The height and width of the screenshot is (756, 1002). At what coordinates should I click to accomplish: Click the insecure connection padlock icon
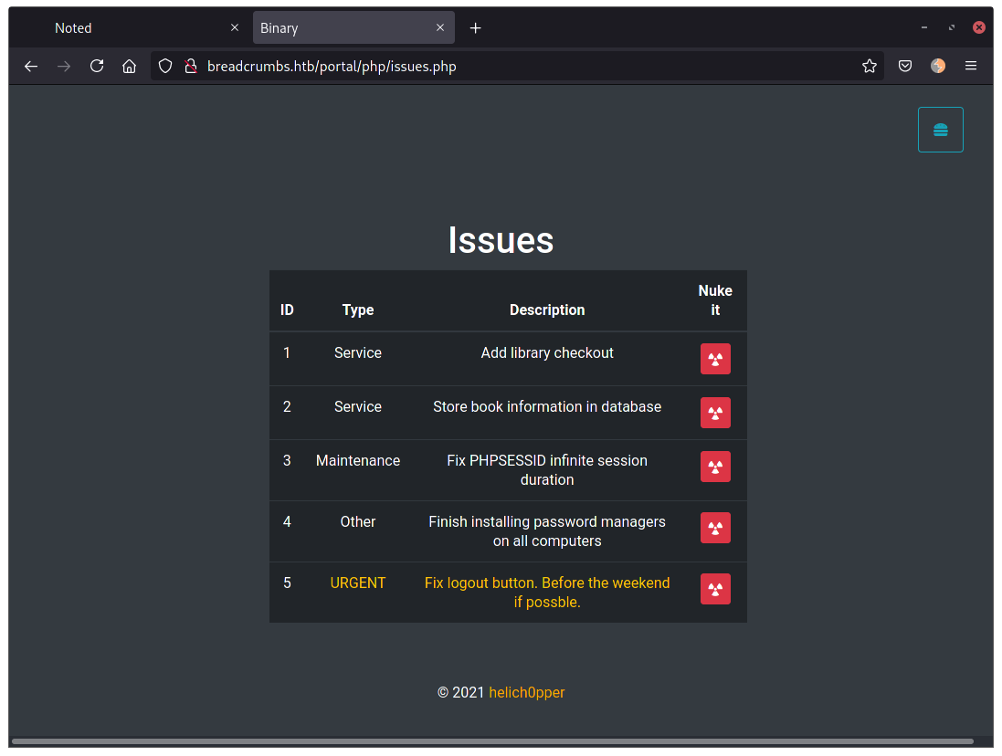[190, 66]
